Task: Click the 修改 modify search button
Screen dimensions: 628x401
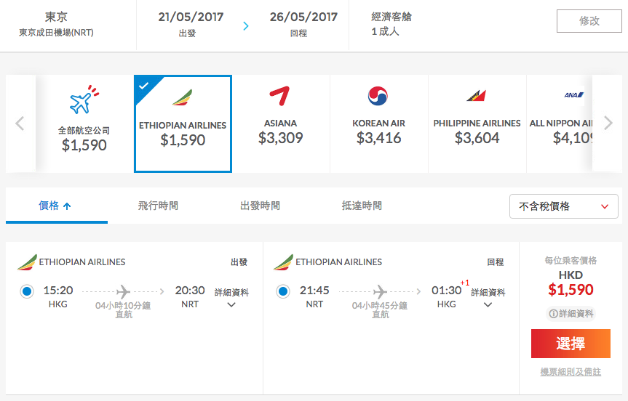Action: click(589, 21)
